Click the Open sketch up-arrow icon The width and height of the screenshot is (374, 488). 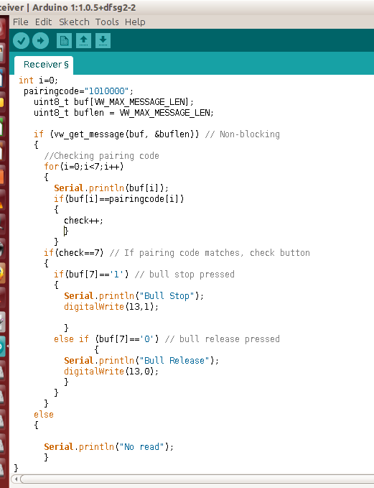tap(83, 41)
